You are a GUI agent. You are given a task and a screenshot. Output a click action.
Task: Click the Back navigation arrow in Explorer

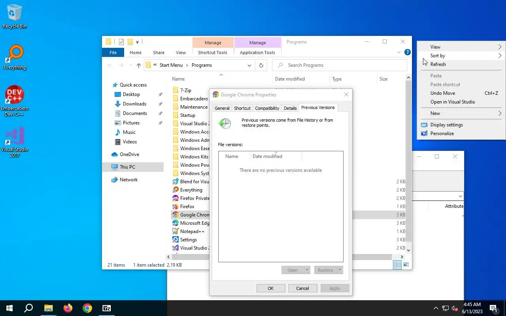[110, 65]
